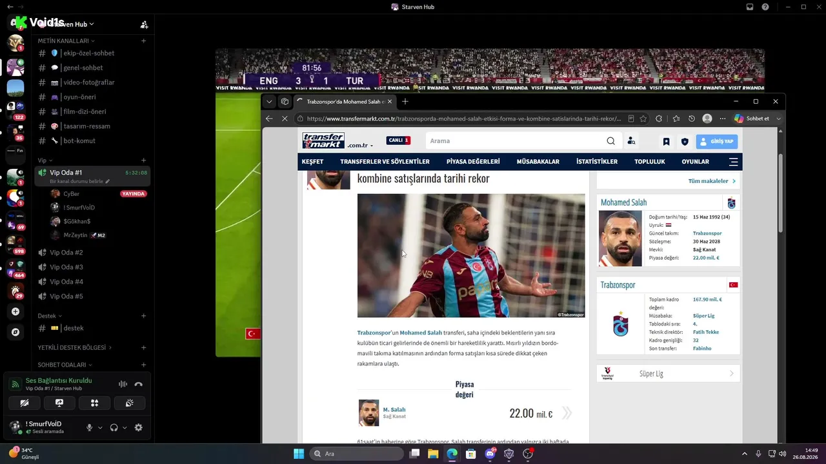Open the CANLI live scores button
826x464 pixels.
click(398, 140)
